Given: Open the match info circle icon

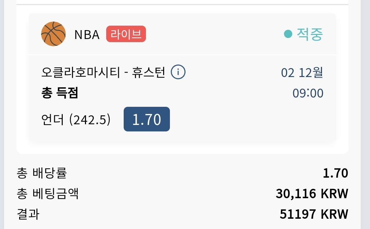Looking at the screenshot, I should pos(178,72).
